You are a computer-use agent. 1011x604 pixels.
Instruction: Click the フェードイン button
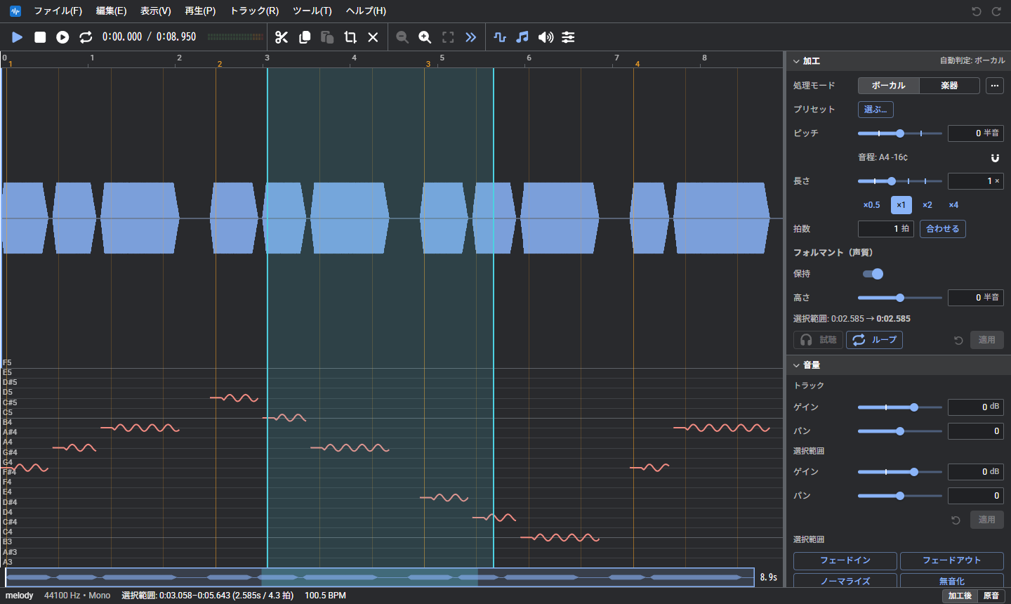[x=845, y=560]
